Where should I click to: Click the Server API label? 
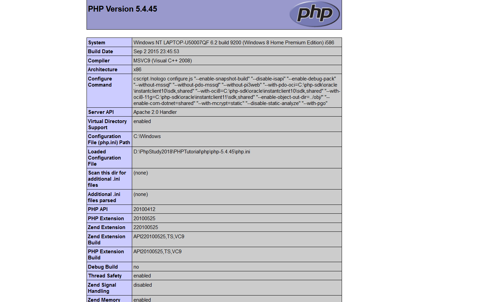(x=101, y=112)
